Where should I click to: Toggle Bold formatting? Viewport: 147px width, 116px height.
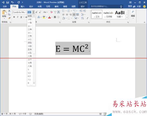(14, 17)
